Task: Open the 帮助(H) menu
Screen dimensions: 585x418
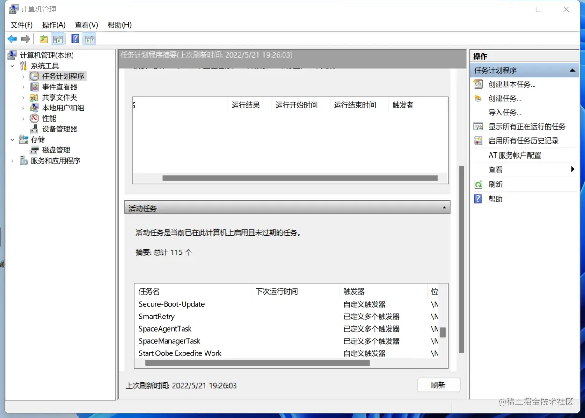Action: click(x=119, y=25)
